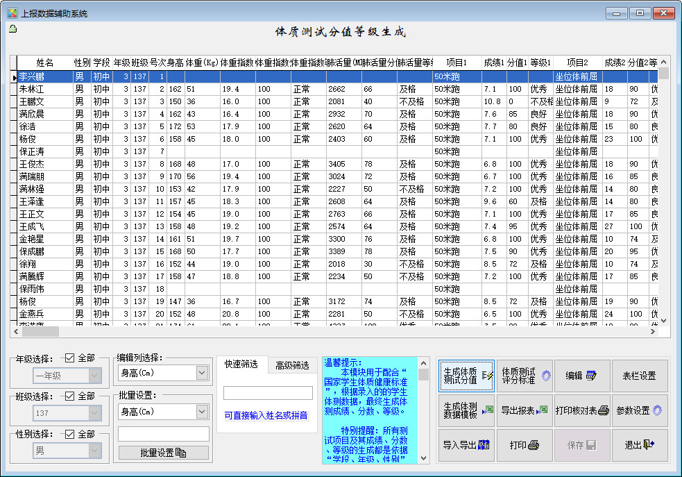Select the 李兴鹏 row name cell
The image size is (682, 477).
(45, 76)
